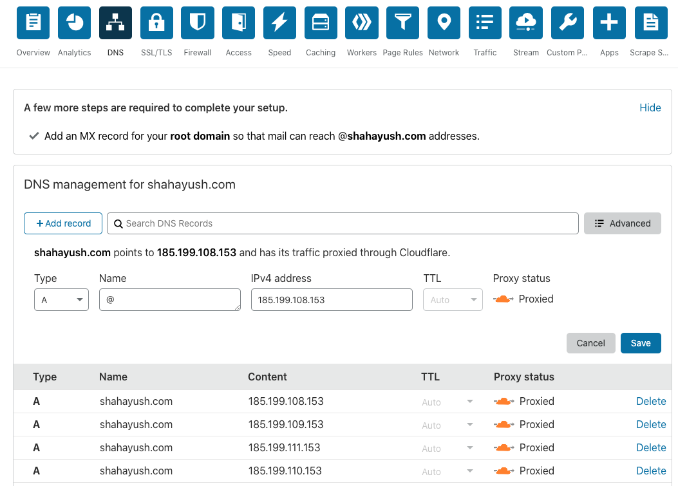Image resolution: width=678 pixels, height=486 pixels.
Task: Toggle the edit form proxy cloud icon
Action: pos(504,299)
